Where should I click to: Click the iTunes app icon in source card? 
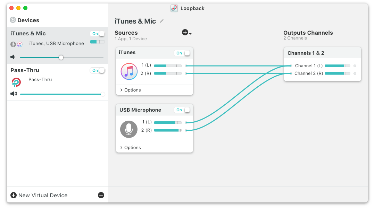click(x=129, y=71)
